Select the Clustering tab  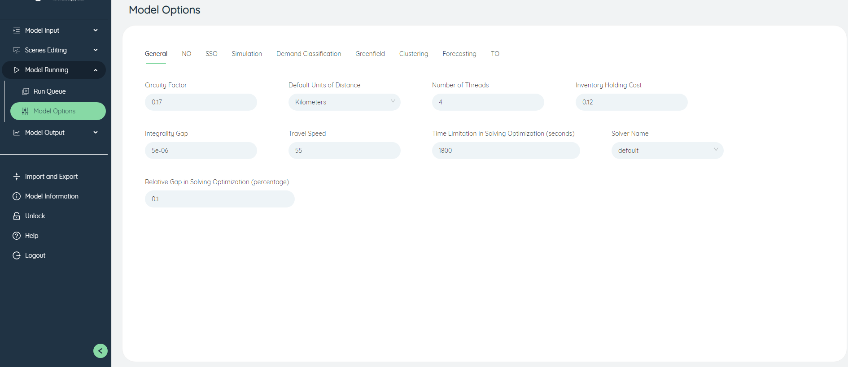414,54
